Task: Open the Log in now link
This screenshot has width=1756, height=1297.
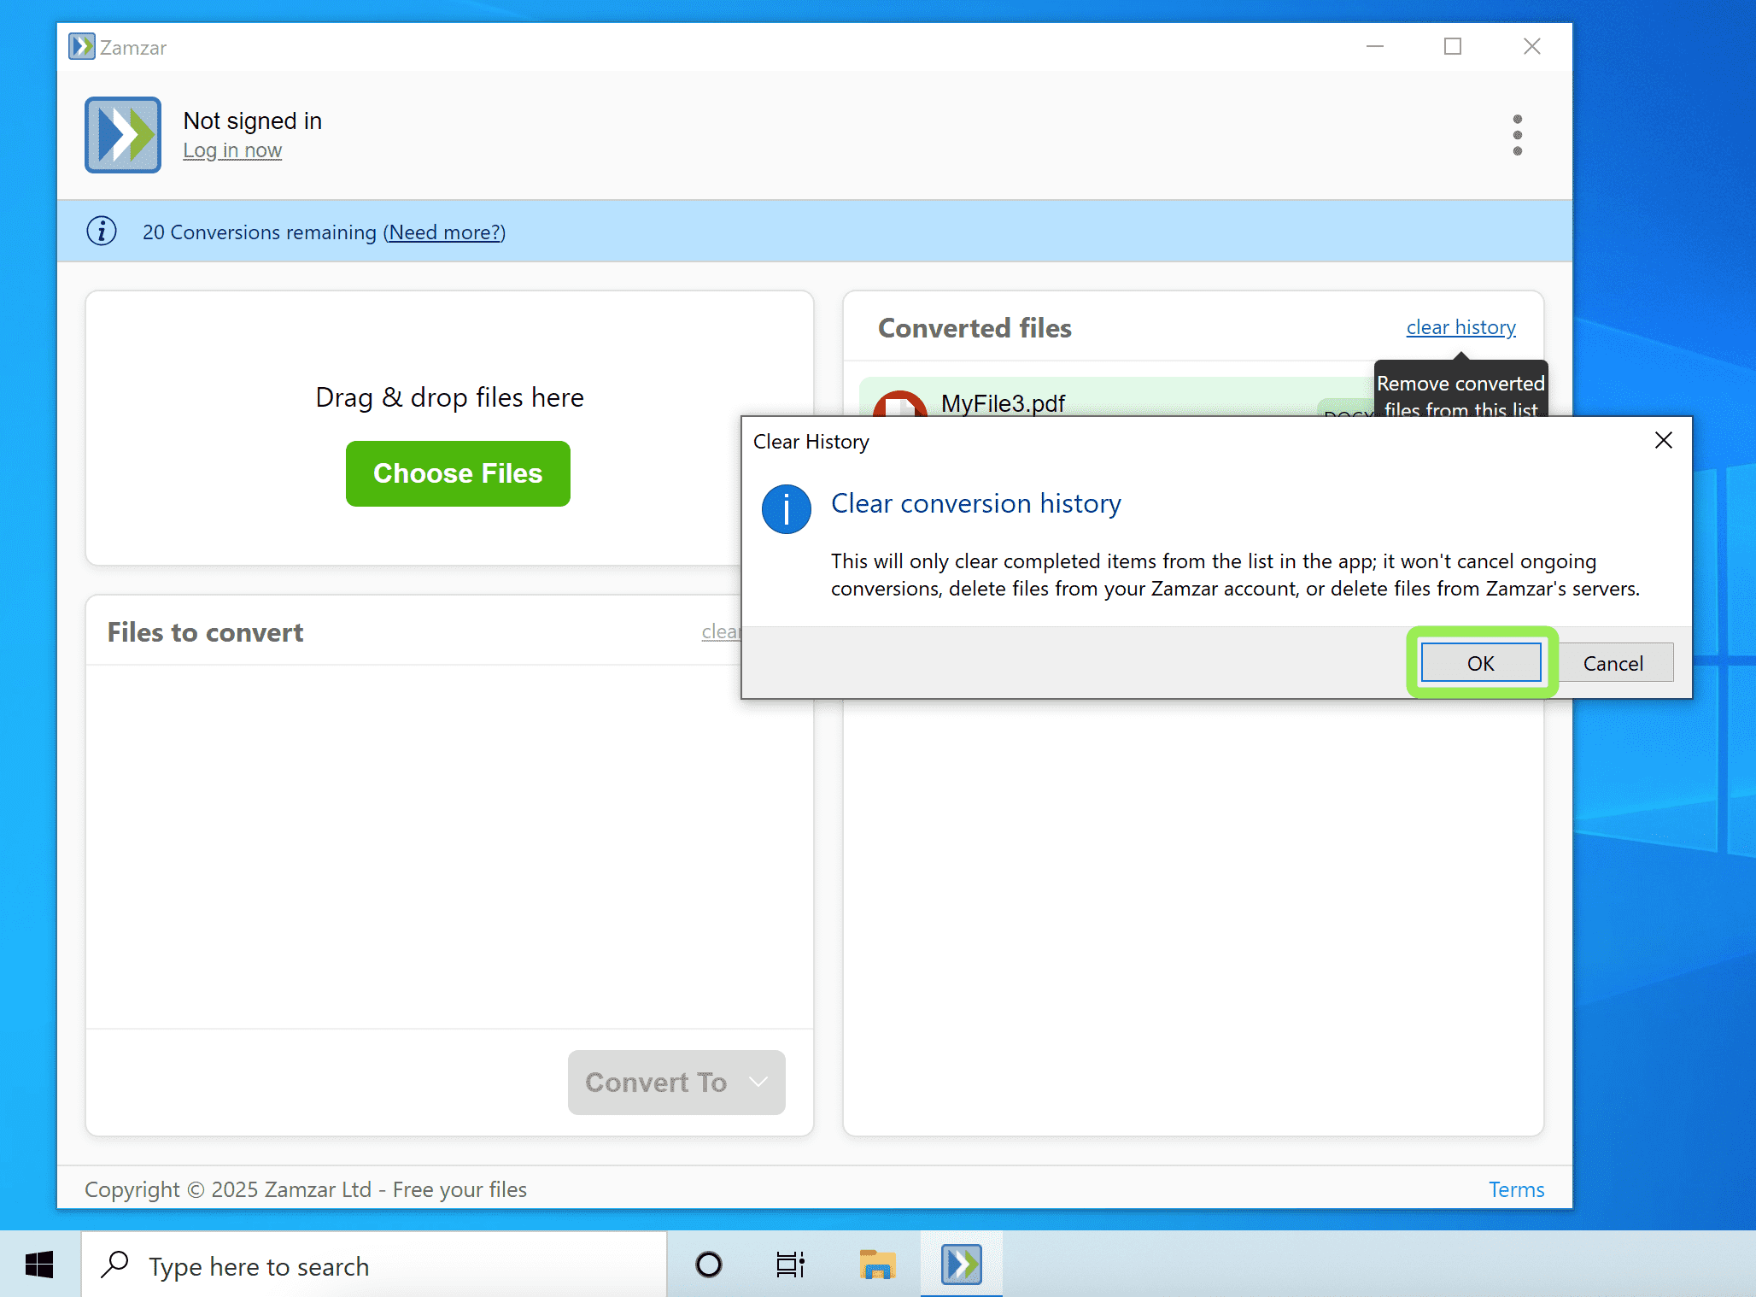Action: click(x=232, y=150)
